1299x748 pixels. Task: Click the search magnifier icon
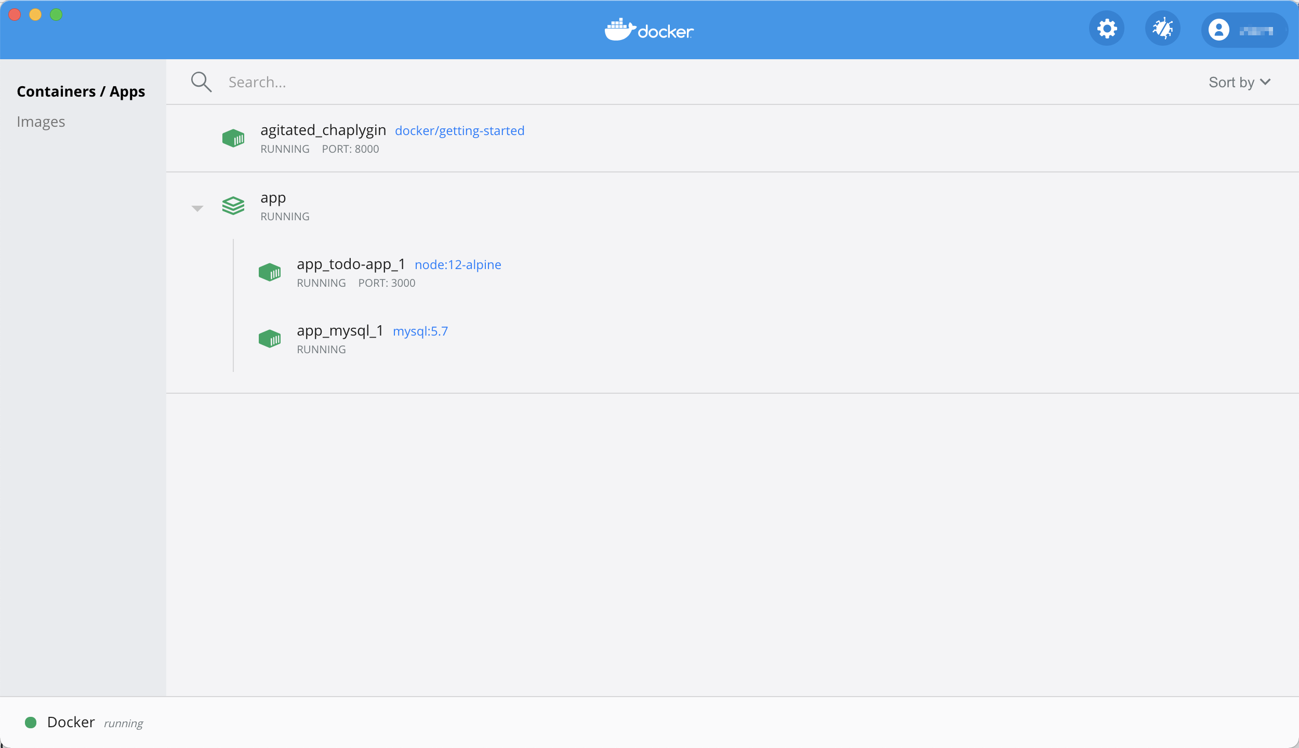click(x=201, y=82)
